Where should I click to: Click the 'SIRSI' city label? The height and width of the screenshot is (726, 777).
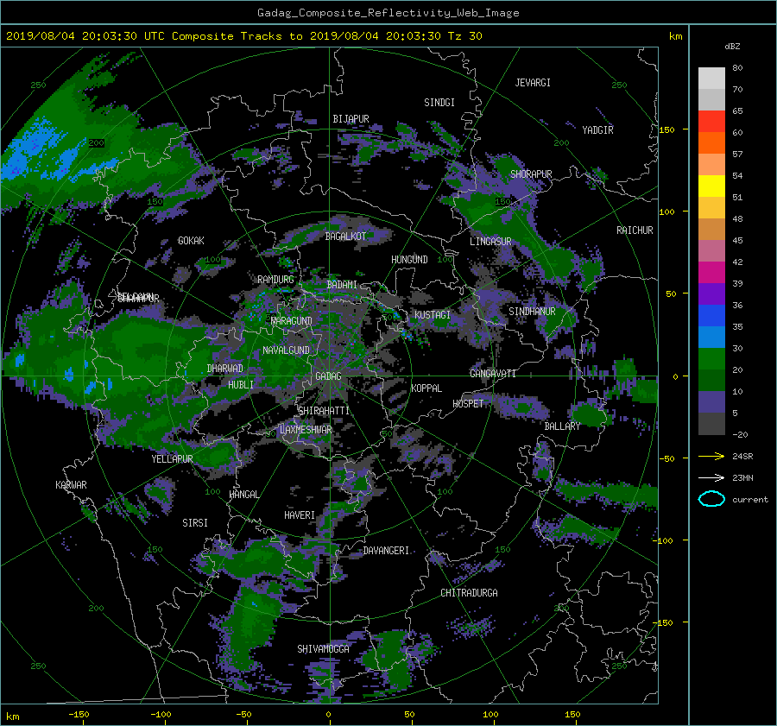click(x=195, y=523)
